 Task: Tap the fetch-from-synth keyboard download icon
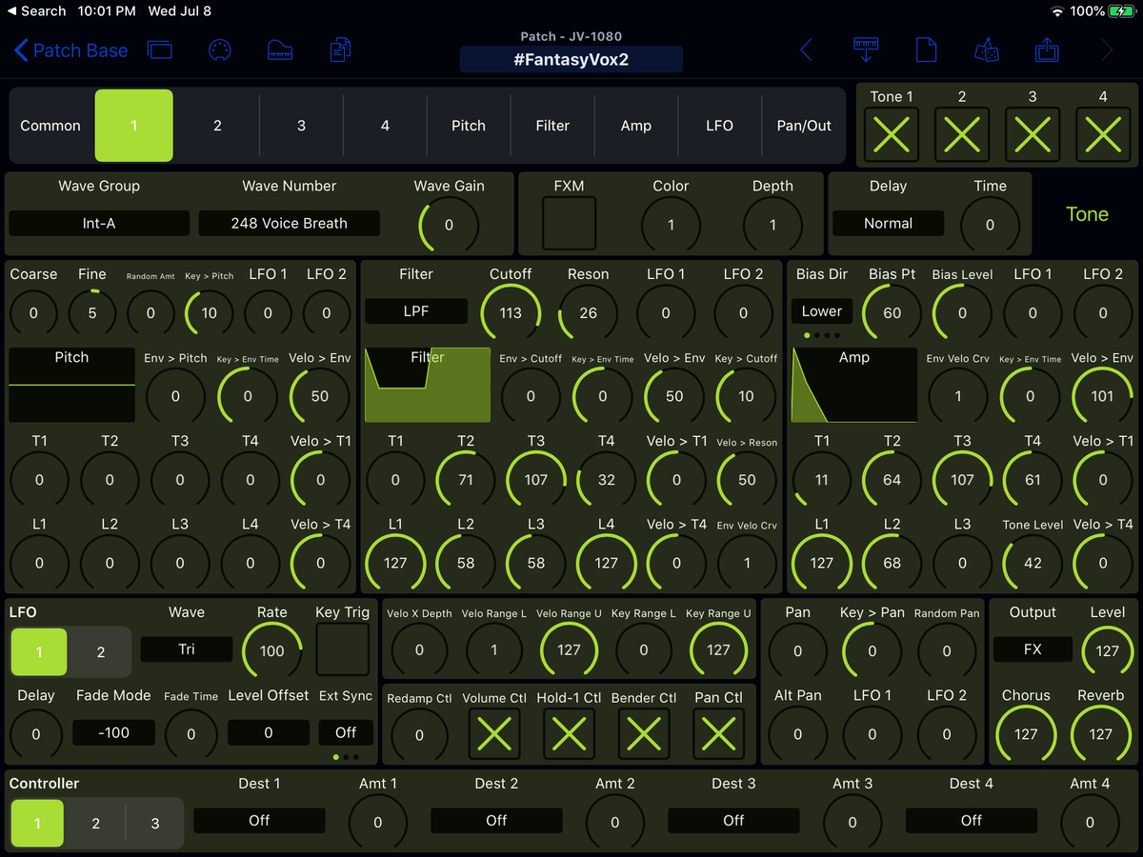[866, 50]
